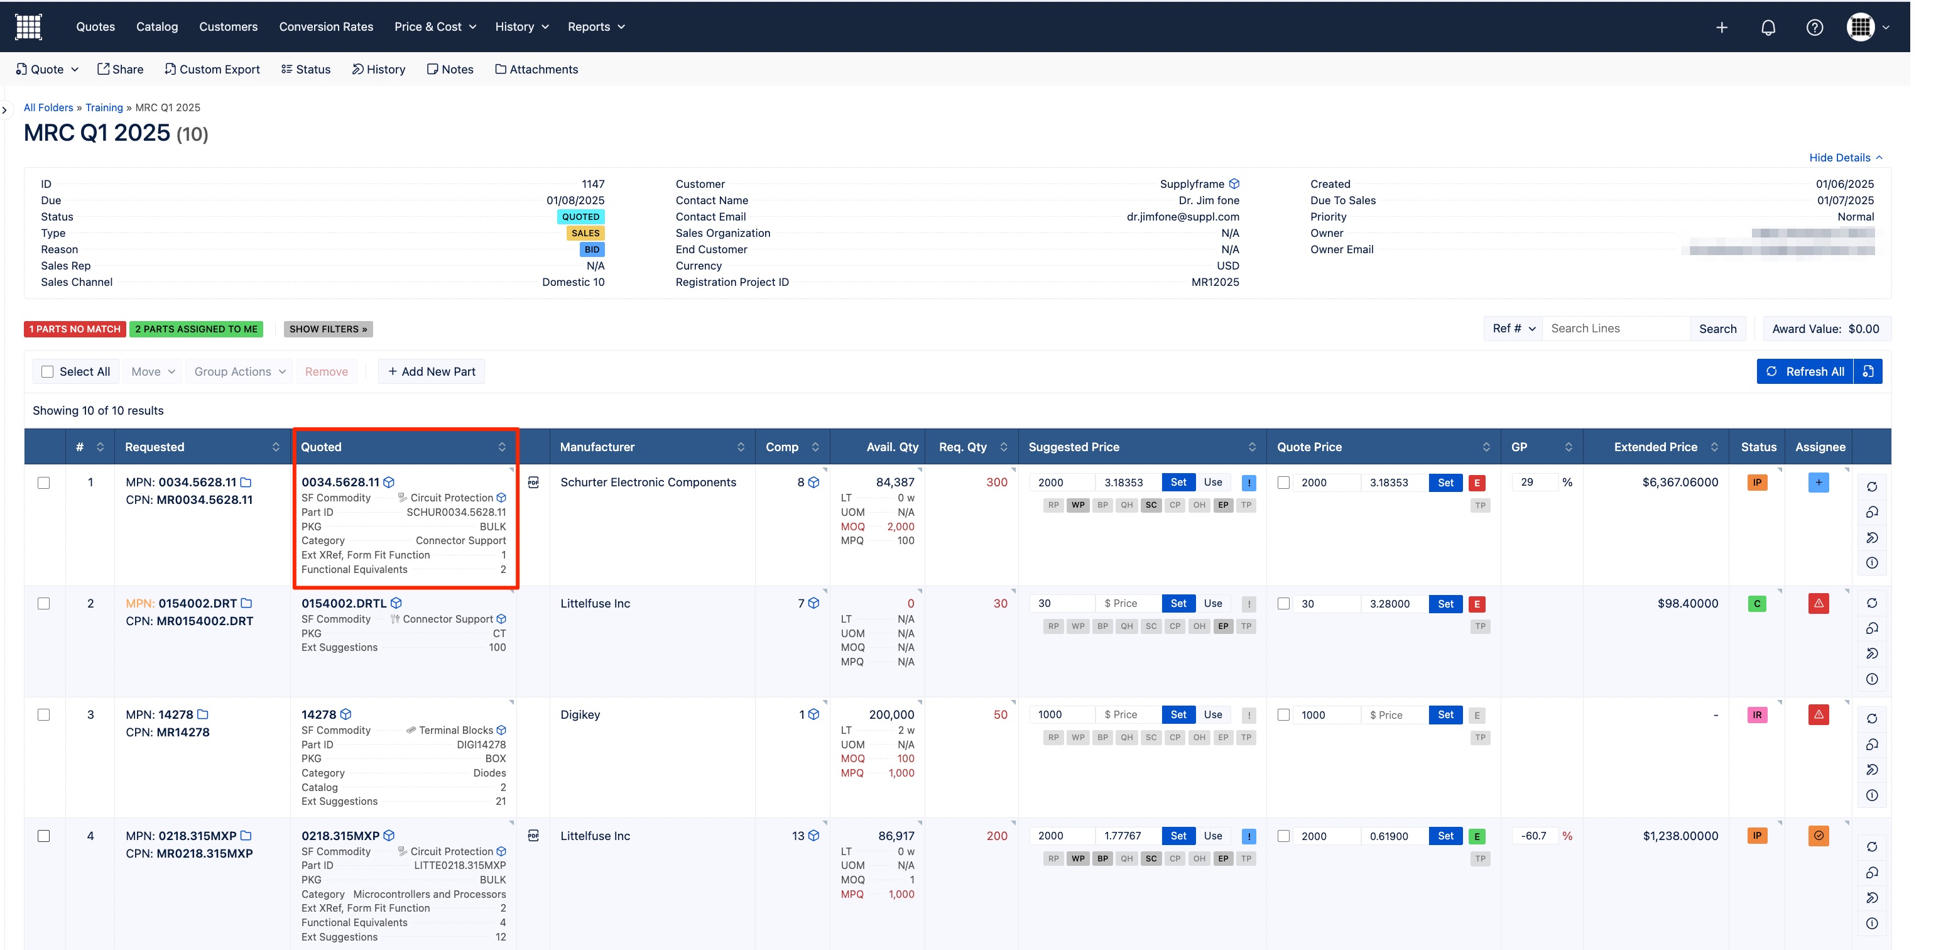Collapse details with Hide Details
Viewport: 1936px width, 950px height.
pos(1845,158)
